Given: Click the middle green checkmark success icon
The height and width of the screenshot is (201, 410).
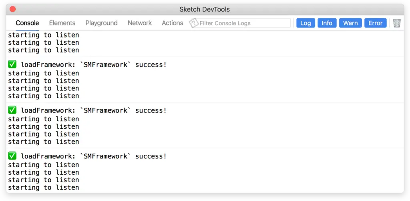Looking at the screenshot, I should tap(12, 110).
